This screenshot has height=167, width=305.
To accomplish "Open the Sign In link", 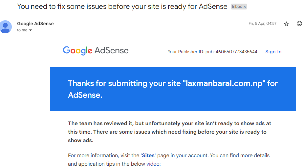I will tap(273, 52).
